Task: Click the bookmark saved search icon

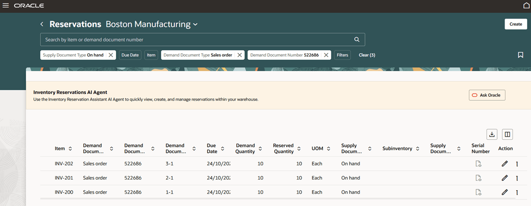Action: pos(520,55)
